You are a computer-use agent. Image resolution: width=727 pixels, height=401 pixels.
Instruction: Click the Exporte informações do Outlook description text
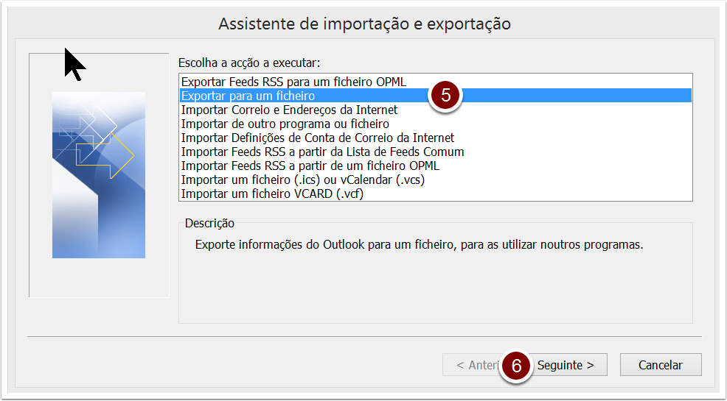point(419,245)
